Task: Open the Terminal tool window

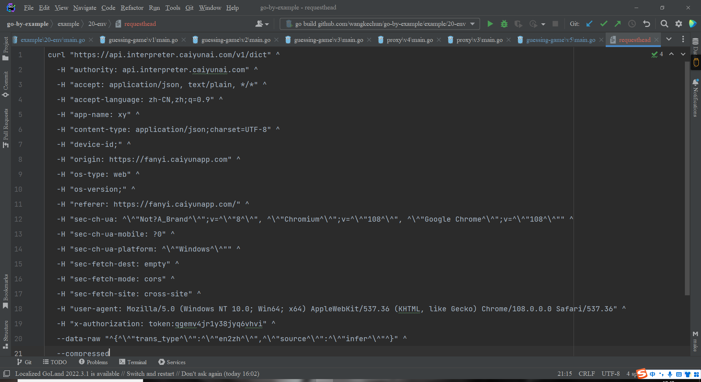Action: [133, 362]
